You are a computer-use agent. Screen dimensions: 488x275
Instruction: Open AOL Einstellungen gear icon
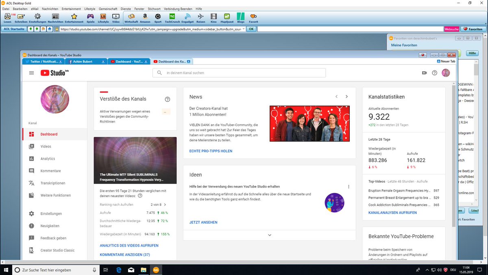tap(37, 18)
